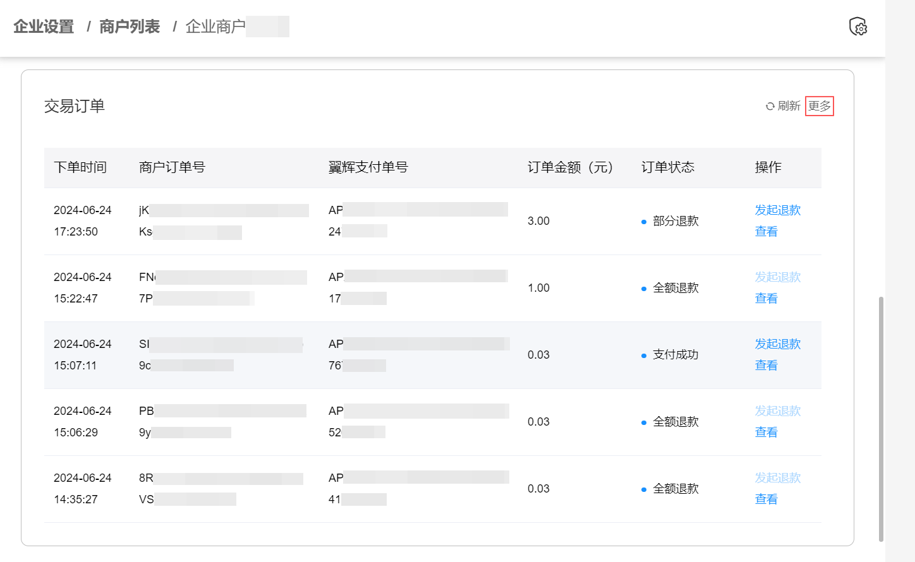Click the refresh icon beside 刷新
This screenshot has width=915, height=562.
770,106
